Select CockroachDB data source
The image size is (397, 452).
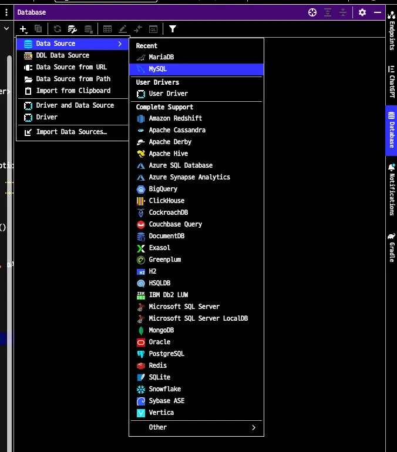coord(196,212)
